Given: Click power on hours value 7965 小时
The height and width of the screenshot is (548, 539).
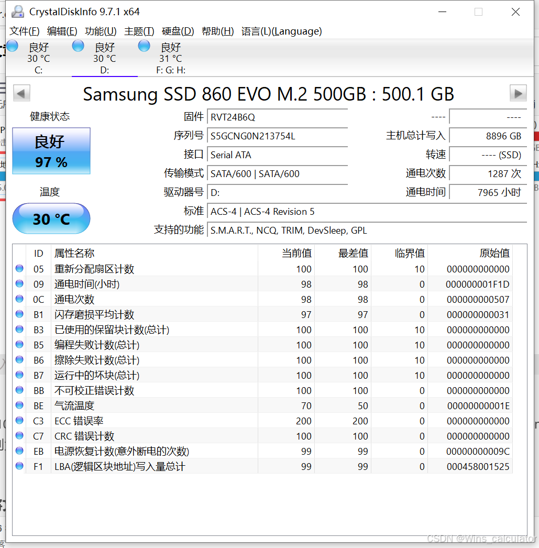Looking at the screenshot, I should [488, 192].
